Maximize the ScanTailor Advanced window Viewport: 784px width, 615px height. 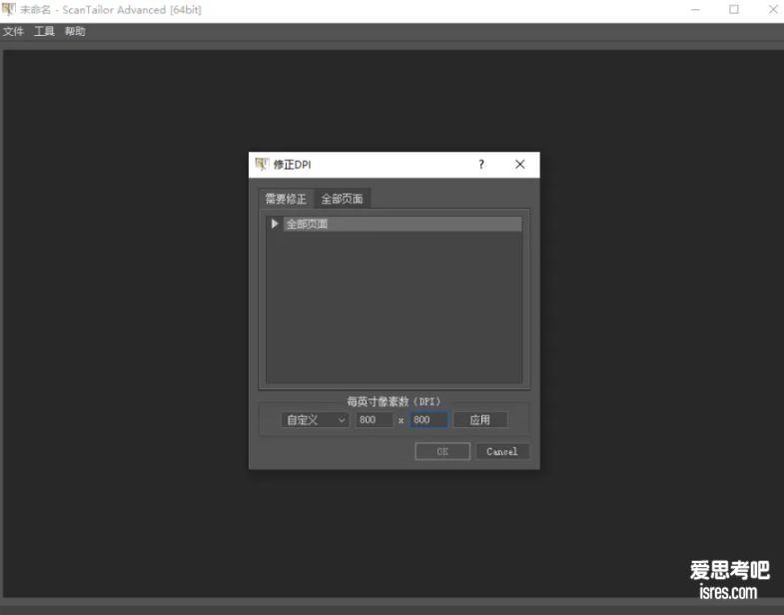[x=733, y=10]
